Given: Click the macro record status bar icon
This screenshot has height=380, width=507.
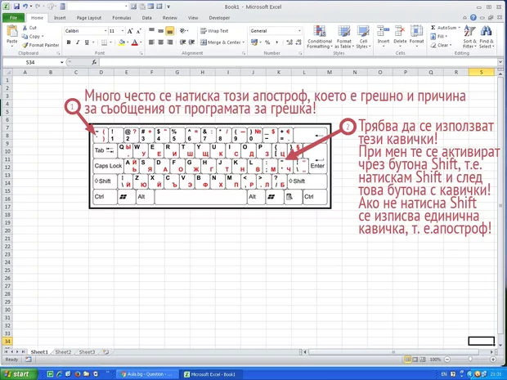Looking at the screenshot, I should point(29,360).
